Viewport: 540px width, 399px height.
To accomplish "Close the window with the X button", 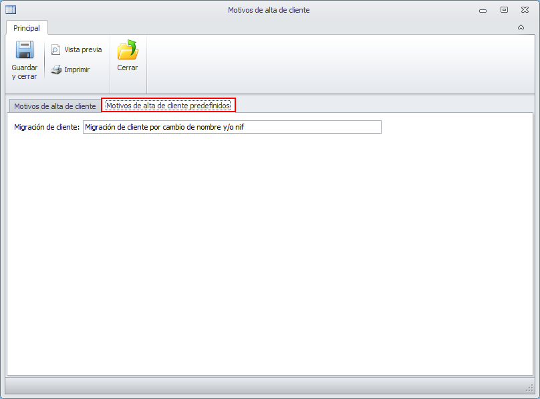I will point(525,10).
